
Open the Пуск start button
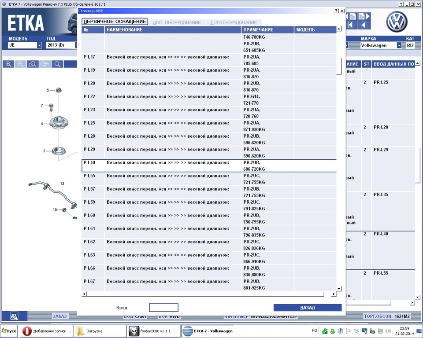pyautogui.click(x=9, y=331)
